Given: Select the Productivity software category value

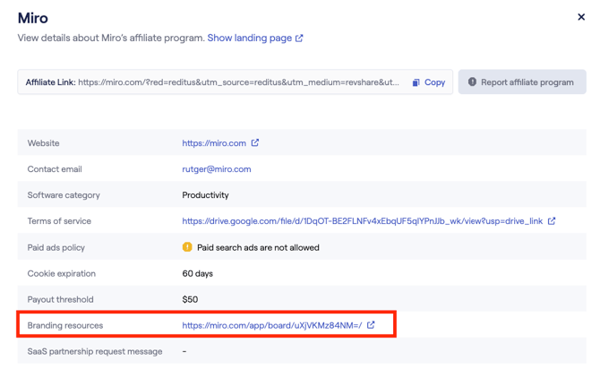Looking at the screenshot, I should 205,195.
